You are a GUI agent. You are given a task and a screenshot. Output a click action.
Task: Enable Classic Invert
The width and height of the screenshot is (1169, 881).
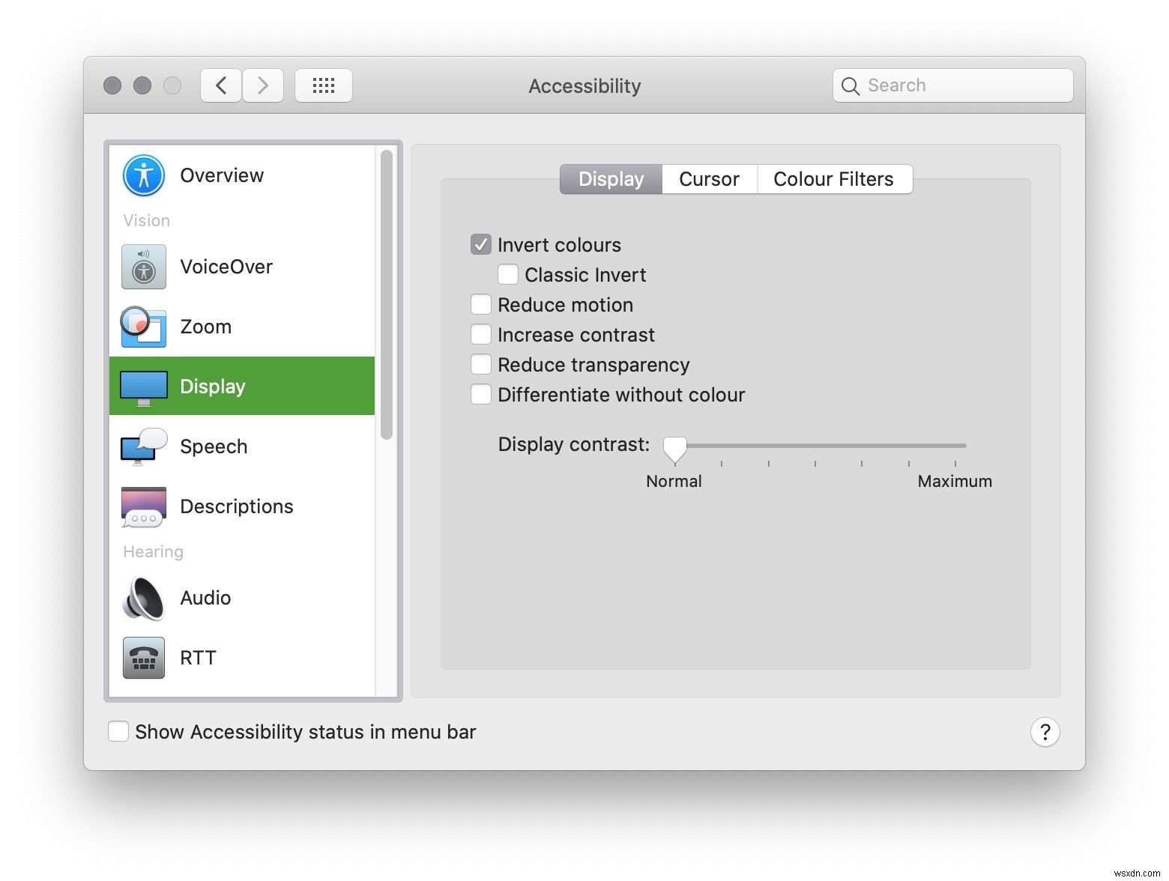click(508, 274)
